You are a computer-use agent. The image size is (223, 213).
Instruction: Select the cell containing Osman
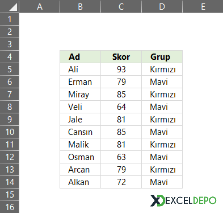81,157
